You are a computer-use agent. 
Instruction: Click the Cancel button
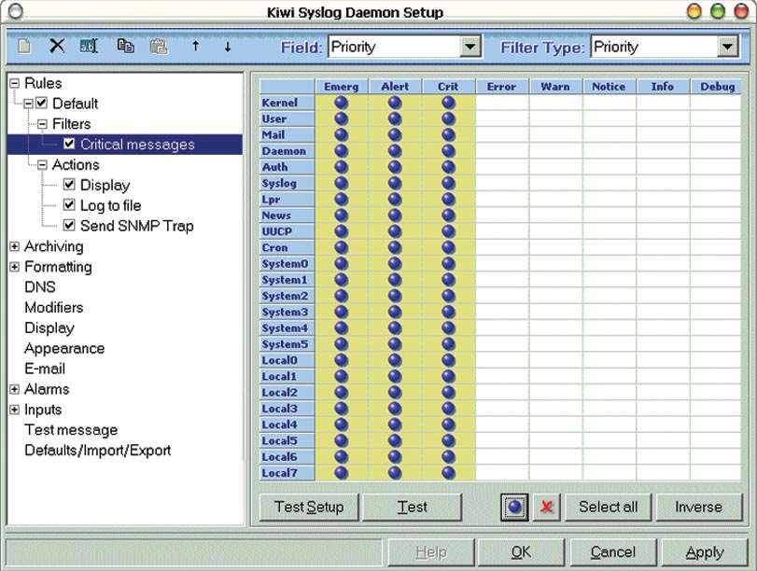coord(613,551)
